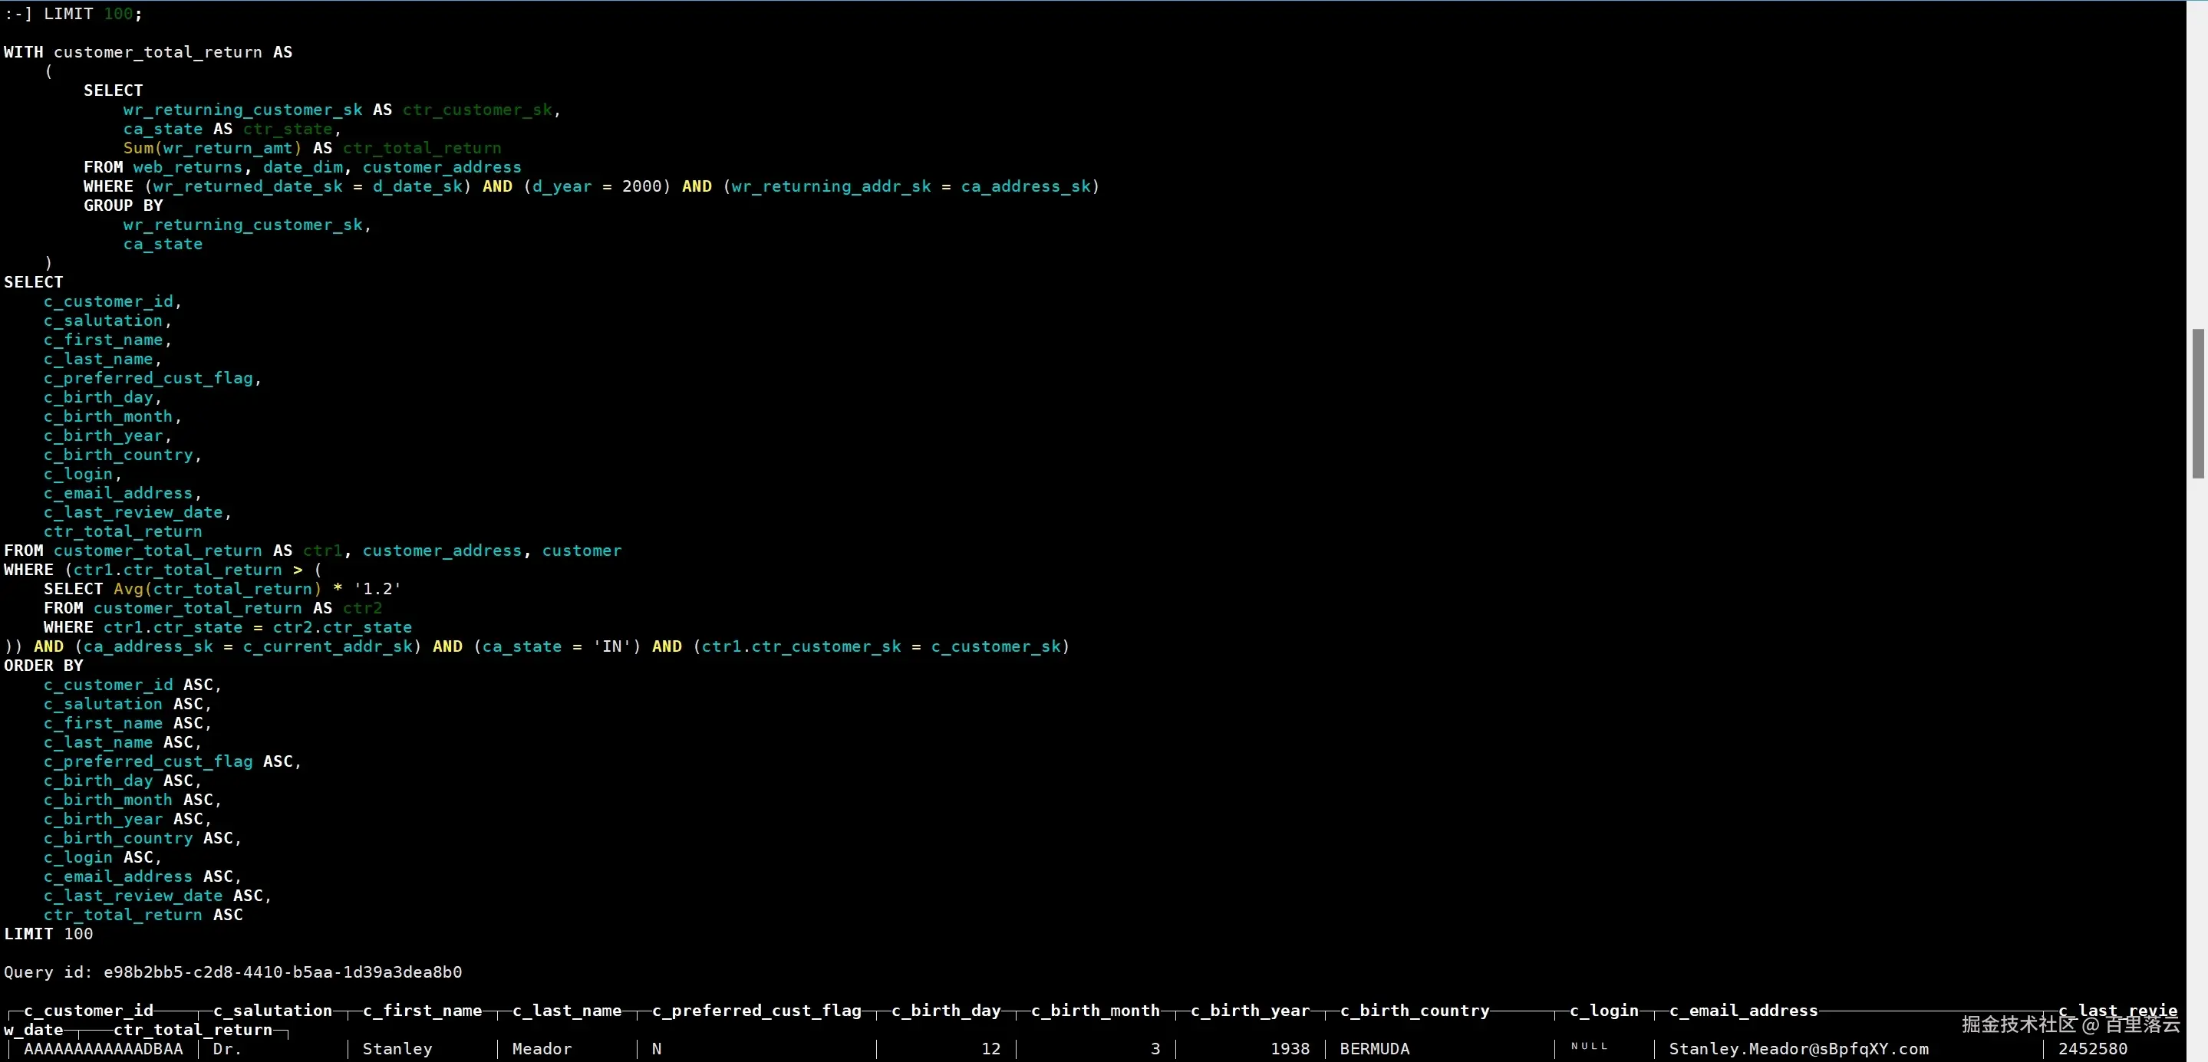This screenshot has width=2208, height=1062.
Task: Click the c_customer_id column header
Action: pos(89,1011)
